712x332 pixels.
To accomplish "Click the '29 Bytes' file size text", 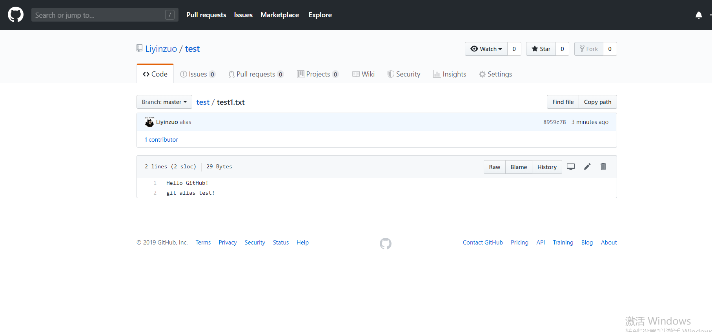I will point(219,167).
